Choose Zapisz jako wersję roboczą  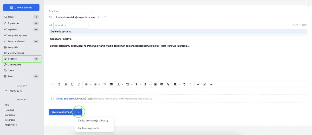pos(93,121)
